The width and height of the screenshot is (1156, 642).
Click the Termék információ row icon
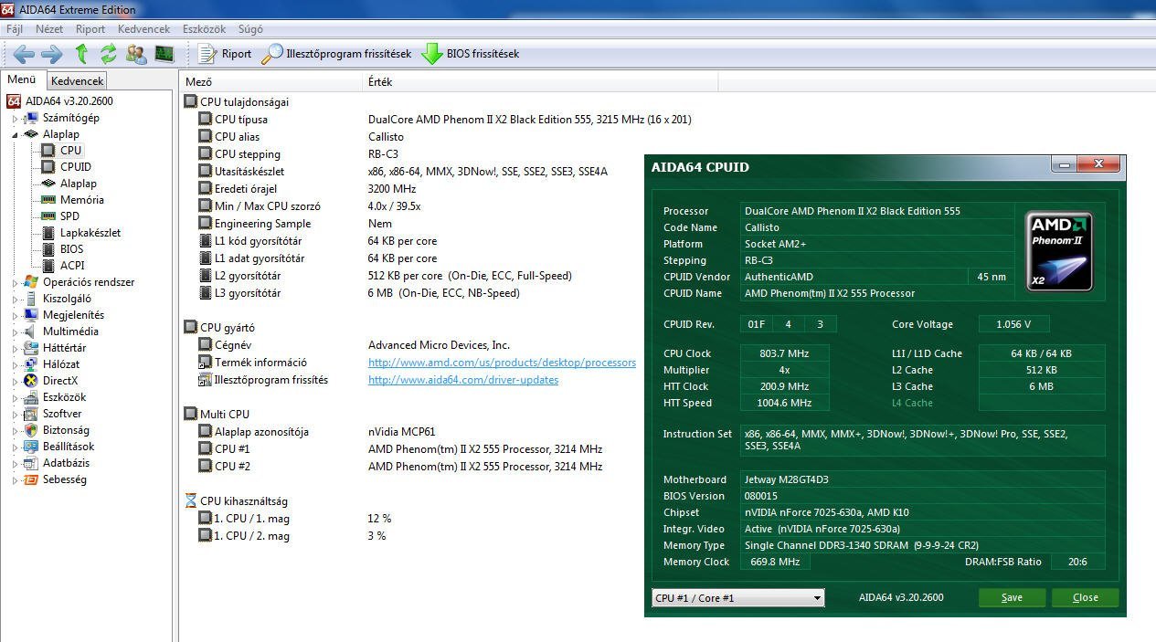(206, 363)
